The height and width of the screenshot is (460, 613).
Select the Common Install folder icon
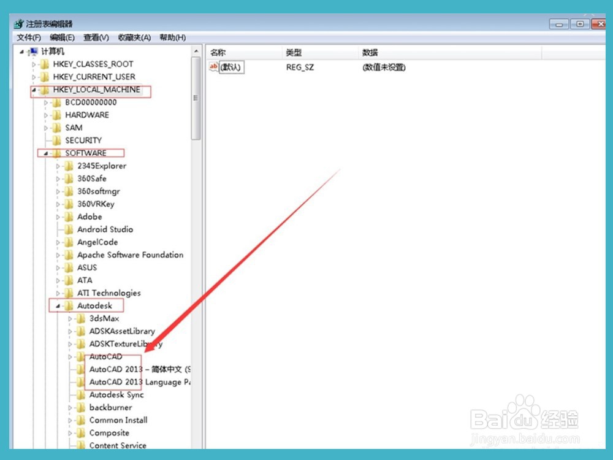click(x=81, y=420)
